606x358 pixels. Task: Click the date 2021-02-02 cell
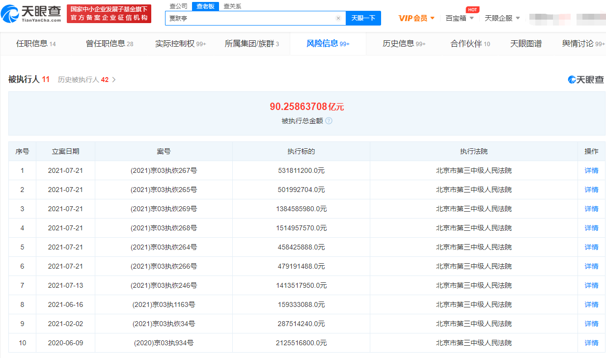[65, 324]
